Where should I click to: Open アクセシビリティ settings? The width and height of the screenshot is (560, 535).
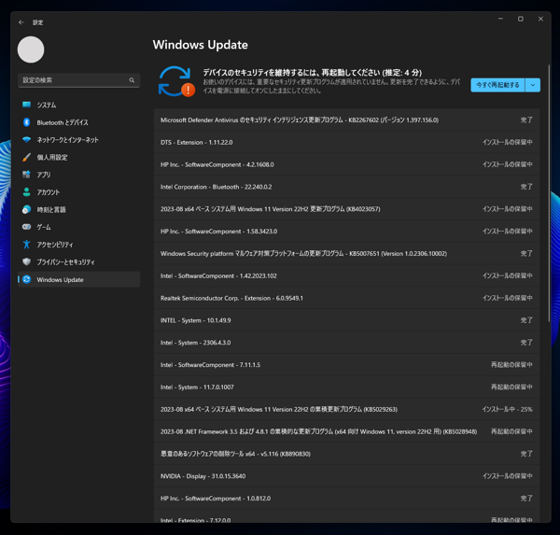click(x=78, y=245)
